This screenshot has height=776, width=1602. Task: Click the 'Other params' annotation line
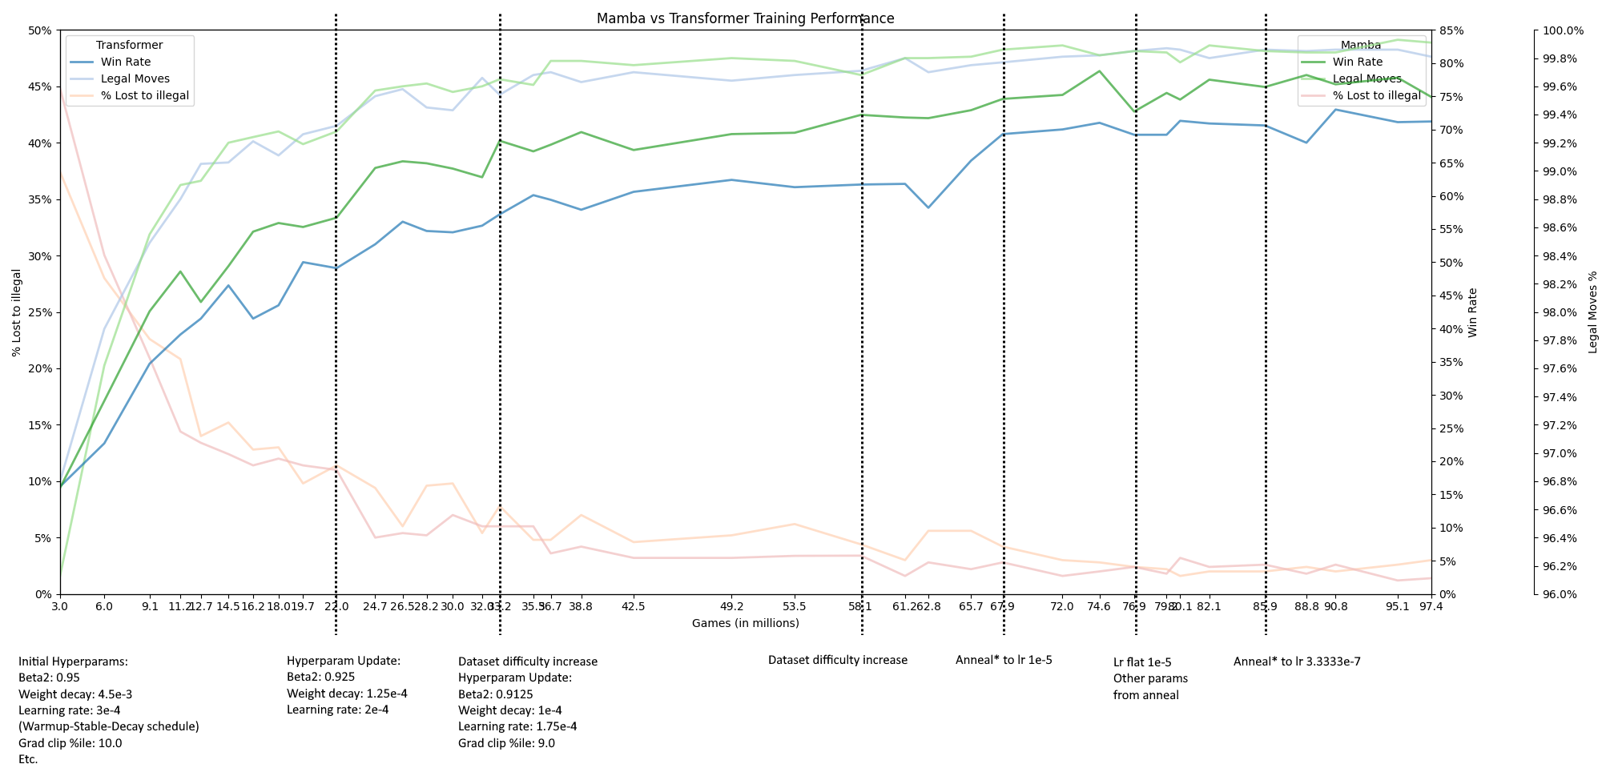pyautogui.click(x=1150, y=679)
